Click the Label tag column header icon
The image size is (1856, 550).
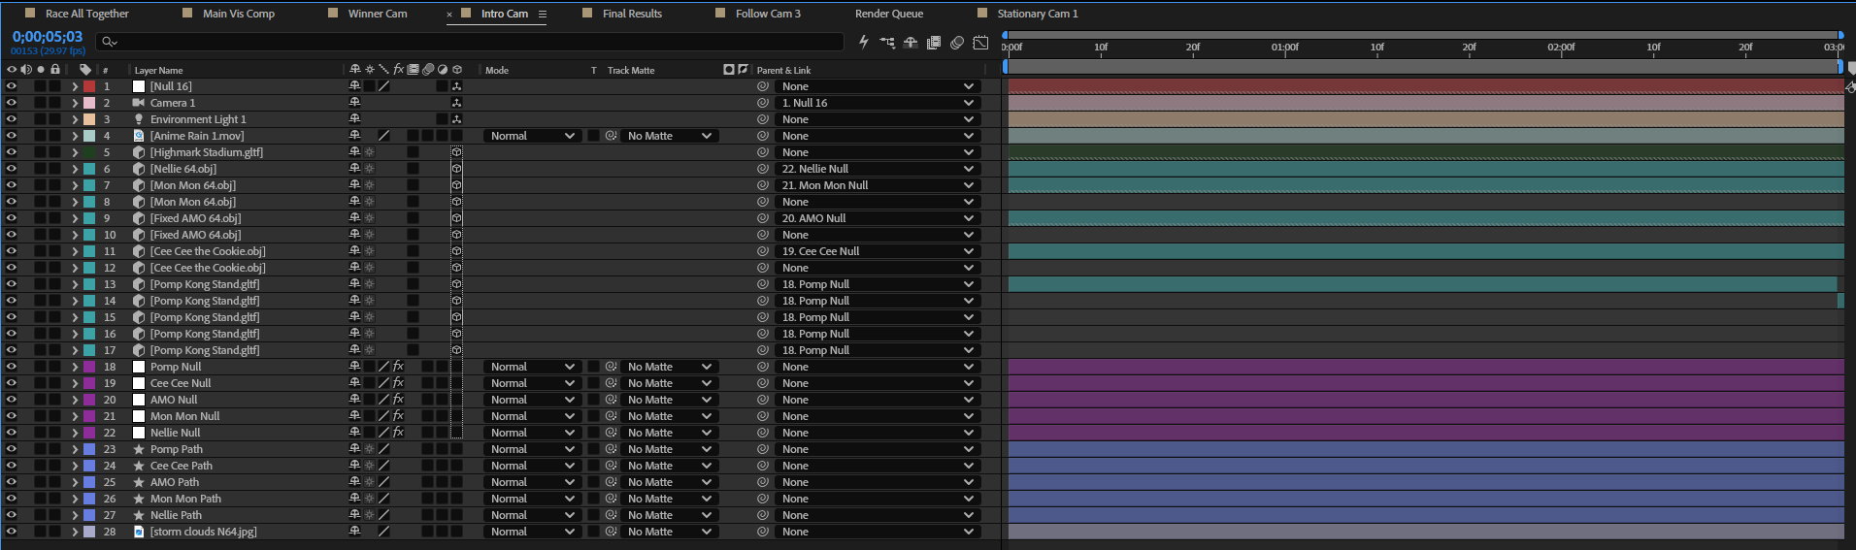[x=85, y=70]
